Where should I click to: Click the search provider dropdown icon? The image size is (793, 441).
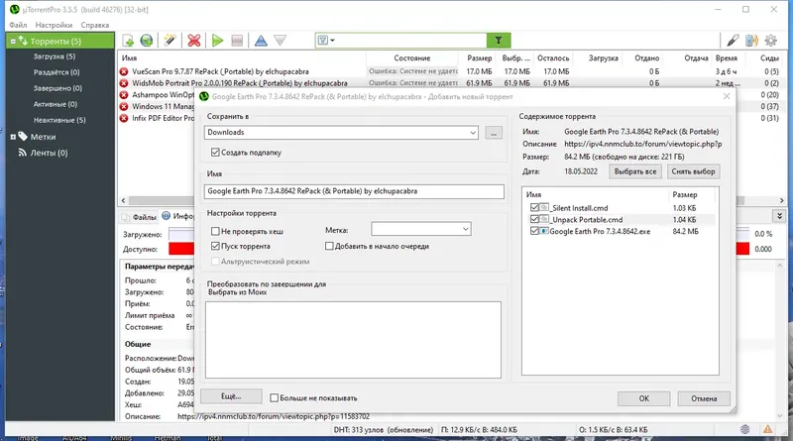(x=326, y=41)
